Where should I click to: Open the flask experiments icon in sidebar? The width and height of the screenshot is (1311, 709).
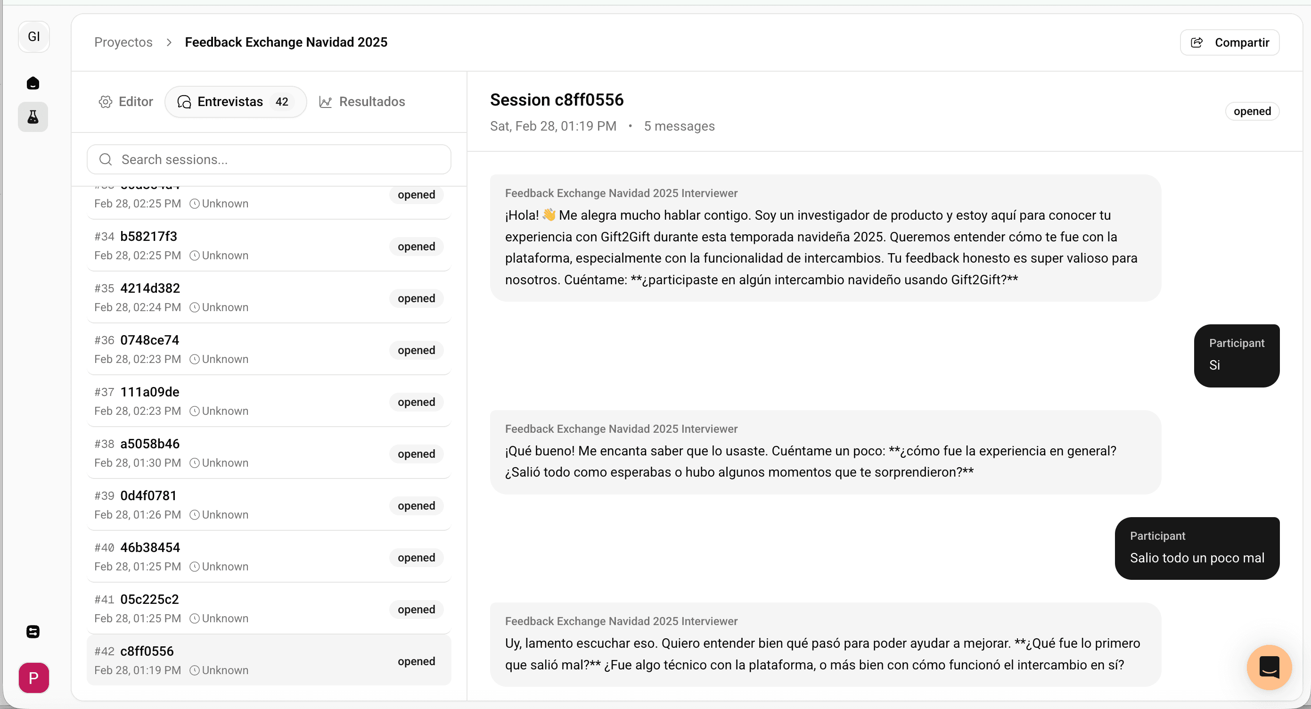click(x=33, y=117)
